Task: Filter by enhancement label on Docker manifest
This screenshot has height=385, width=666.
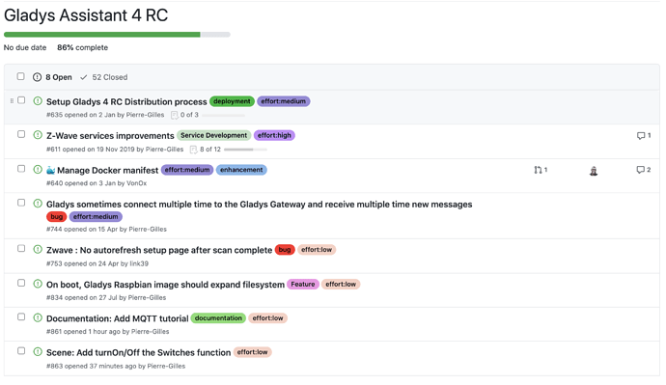Action: 241,170
